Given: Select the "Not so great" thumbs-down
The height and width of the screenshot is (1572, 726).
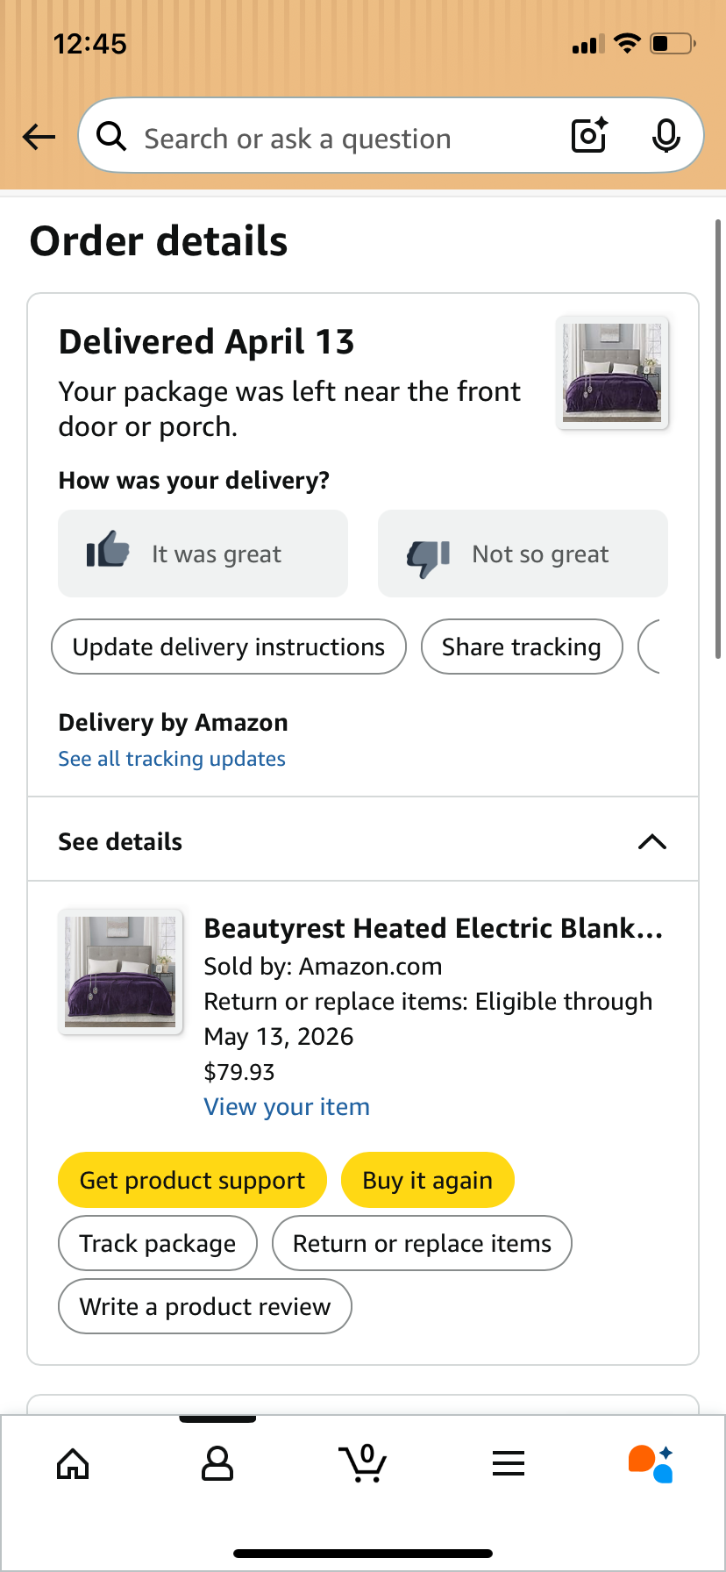Looking at the screenshot, I should (523, 554).
